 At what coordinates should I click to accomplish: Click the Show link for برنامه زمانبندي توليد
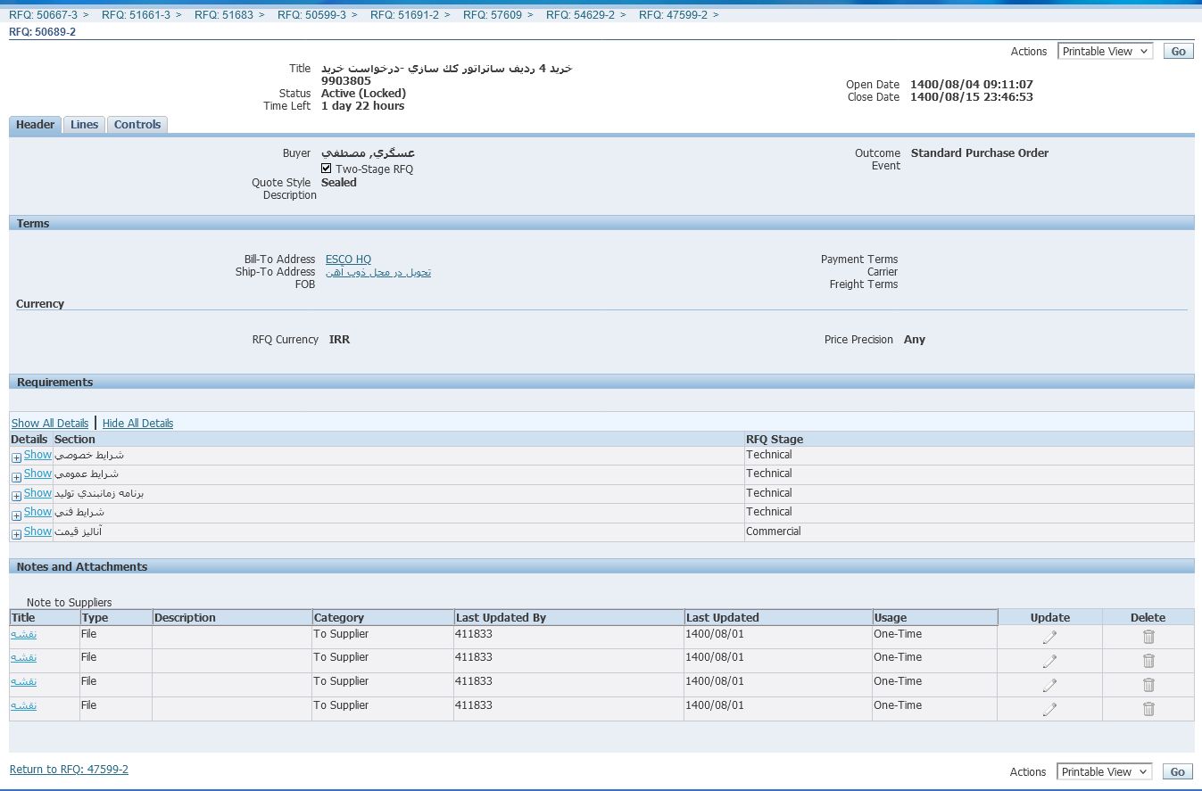[37, 493]
